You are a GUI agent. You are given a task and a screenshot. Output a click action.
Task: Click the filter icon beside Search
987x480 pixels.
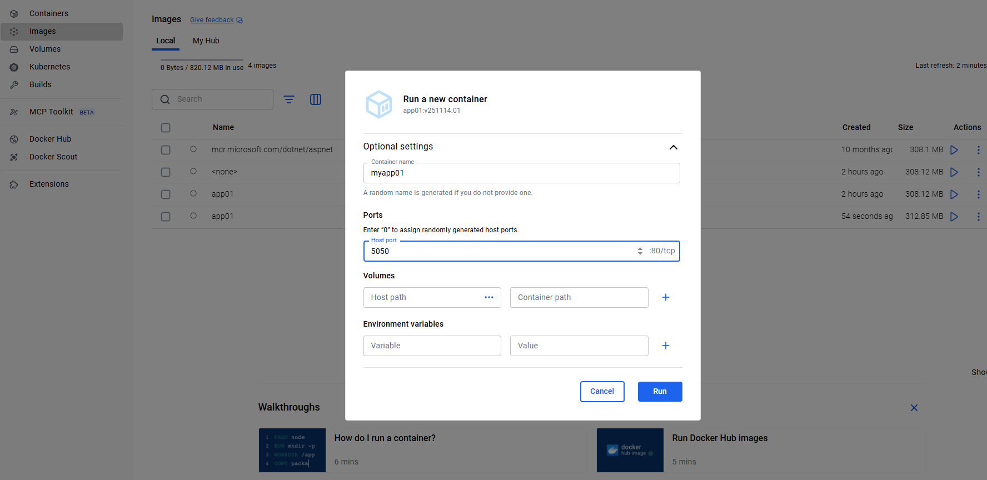pos(289,99)
